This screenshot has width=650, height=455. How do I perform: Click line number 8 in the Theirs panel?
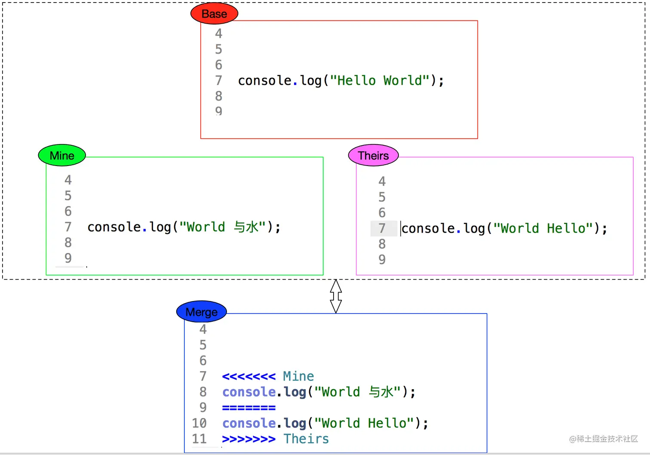point(382,244)
